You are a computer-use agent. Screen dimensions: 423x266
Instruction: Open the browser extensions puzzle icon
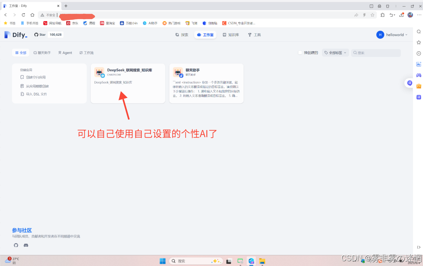pos(382,15)
